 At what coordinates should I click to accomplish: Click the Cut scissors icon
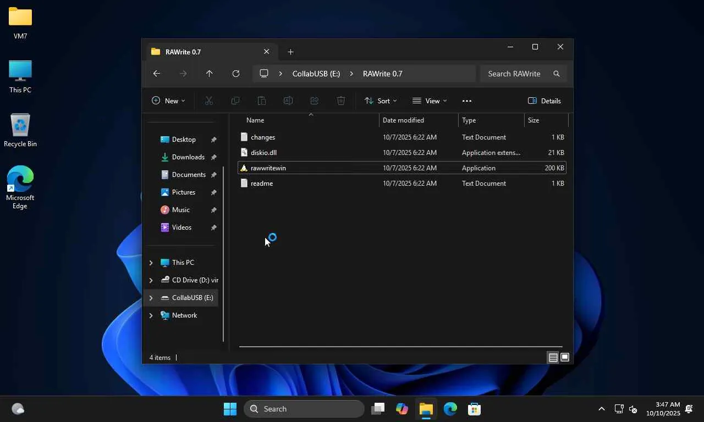coord(208,101)
